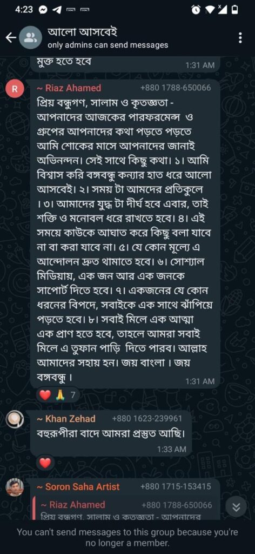255x554 pixels.
Task: Tap phone number +880 1715-153415
Action: (x=175, y=486)
